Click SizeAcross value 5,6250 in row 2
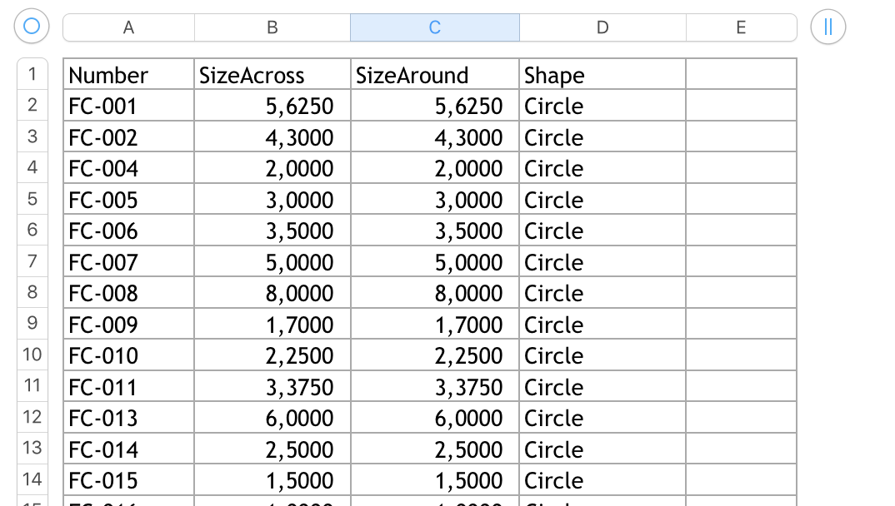The height and width of the screenshot is (506, 895). pyautogui.click(x=272, y=106)
